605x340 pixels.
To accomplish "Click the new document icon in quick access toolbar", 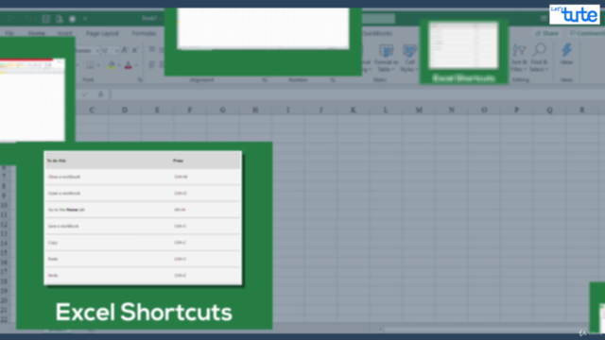I will [59, 19].
